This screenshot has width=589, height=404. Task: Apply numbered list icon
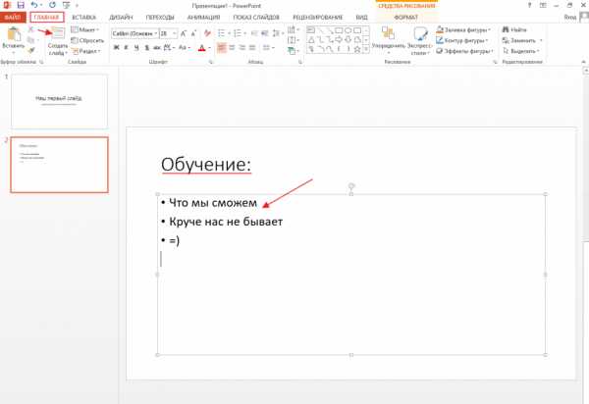[x=238, y=33]
